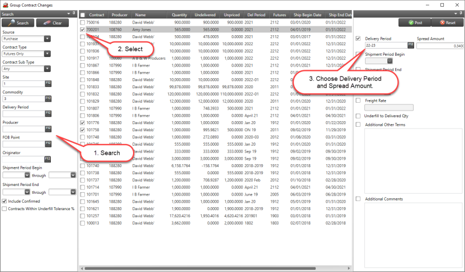The width and height of the screenshot is (465, 272).
Task: Click the Clear button in Search panel
Action: pos(53,23)
